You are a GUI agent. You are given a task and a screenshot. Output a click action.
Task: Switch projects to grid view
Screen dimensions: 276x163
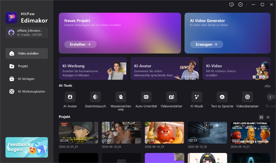coord(262,117)
